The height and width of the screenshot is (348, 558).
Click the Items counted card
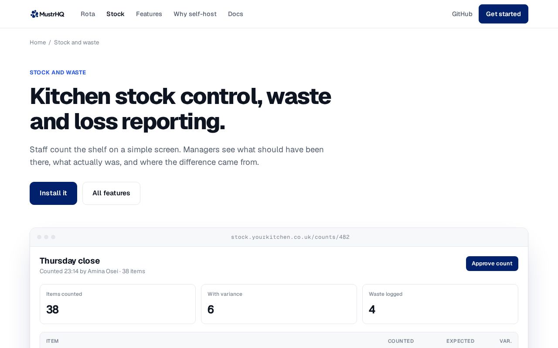pyautogui.click(x=118, y=304)
